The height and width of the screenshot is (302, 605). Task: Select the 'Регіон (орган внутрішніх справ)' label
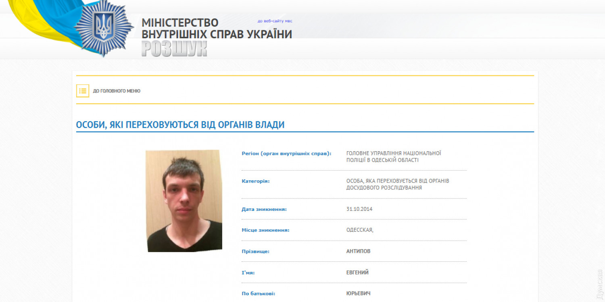(286, 153)
